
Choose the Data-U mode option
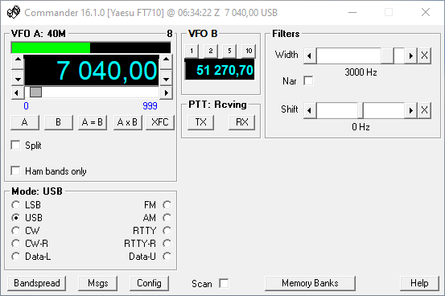[167, 257]
